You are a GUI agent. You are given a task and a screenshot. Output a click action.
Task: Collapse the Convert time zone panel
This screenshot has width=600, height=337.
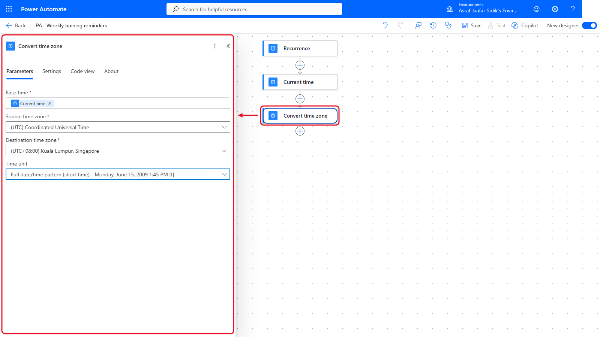(x=228, y=46)
